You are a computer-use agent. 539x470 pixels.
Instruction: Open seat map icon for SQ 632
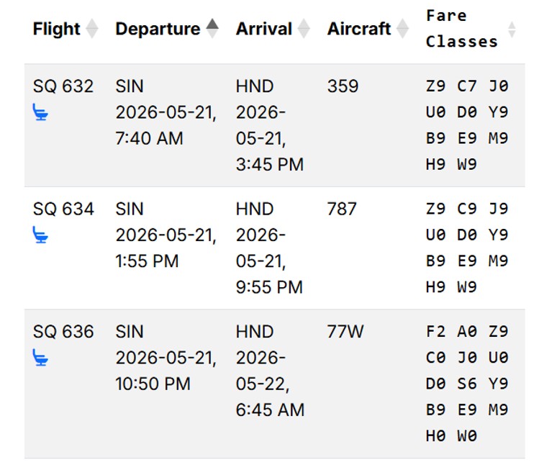pyautogui.click(x=41, y=112)
